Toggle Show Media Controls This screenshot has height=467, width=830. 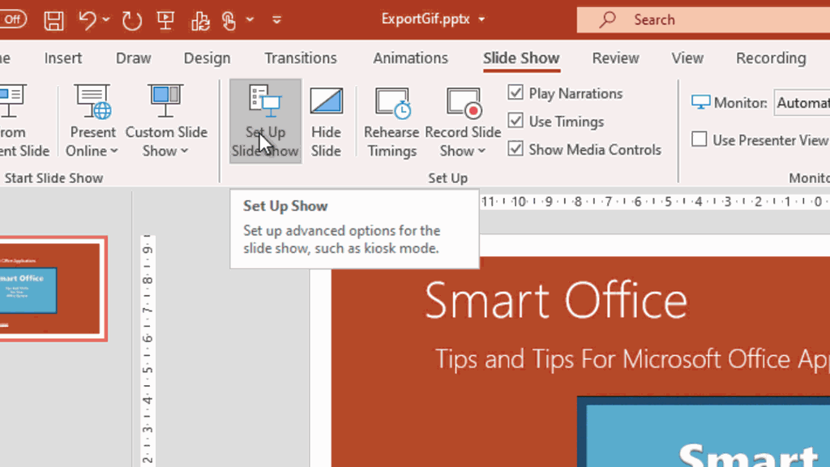[516, 148]
